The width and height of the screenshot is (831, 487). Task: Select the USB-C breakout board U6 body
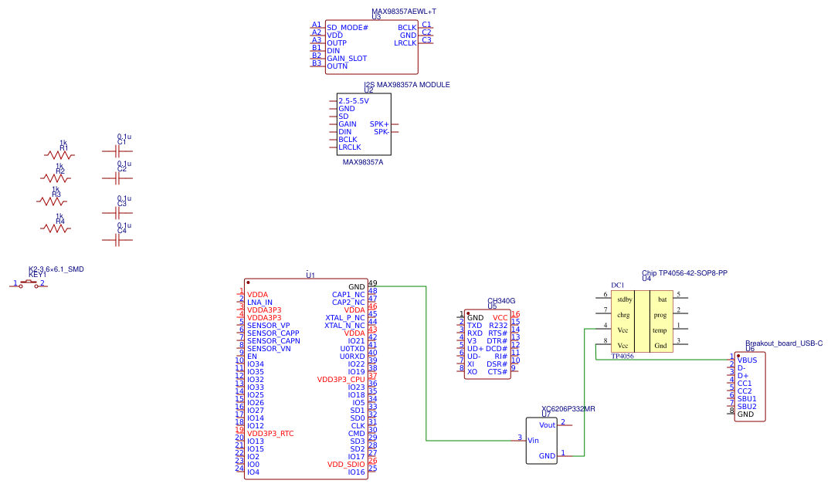(750, 387)
